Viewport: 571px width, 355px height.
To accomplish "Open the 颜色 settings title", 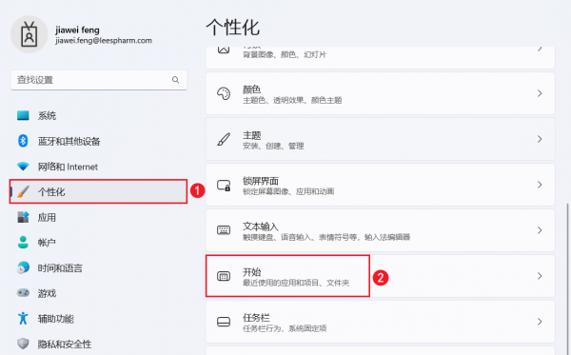I will [x=251, y=89].
